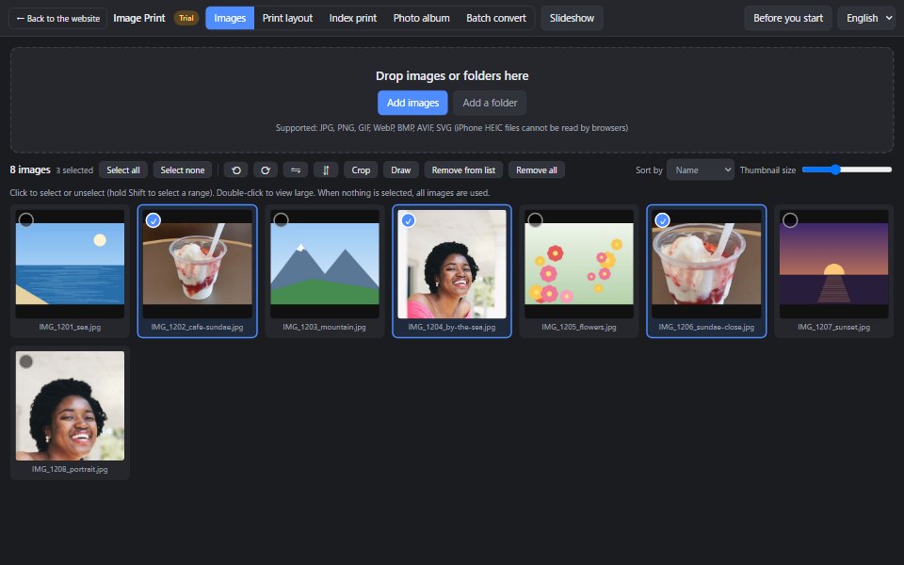904x565 pixels.
Task: Click the '8 images' count text
Action: tap(30, 169)
